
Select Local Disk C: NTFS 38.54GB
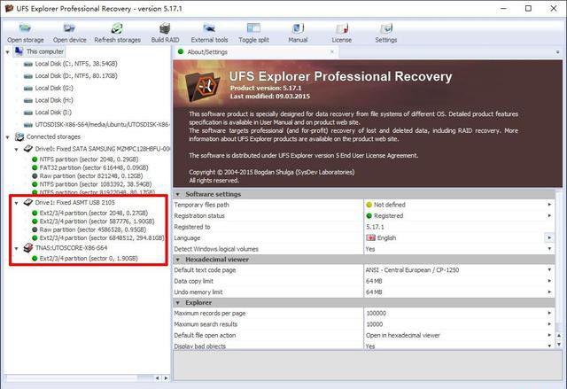pyautogui.click(x=71, y=64)
